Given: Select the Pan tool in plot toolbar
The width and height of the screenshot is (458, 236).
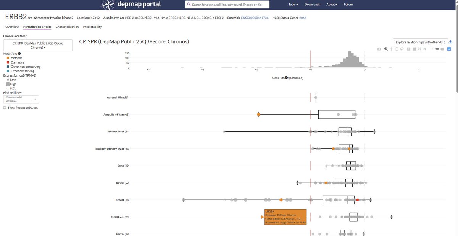Looking at the screenshot, I should point(391,49).
